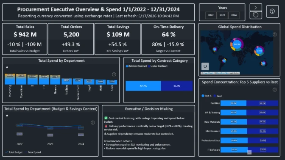Select the Legal department bar
Image resolution: width=285 pixels, height=160 pixels.
[89, 82]
